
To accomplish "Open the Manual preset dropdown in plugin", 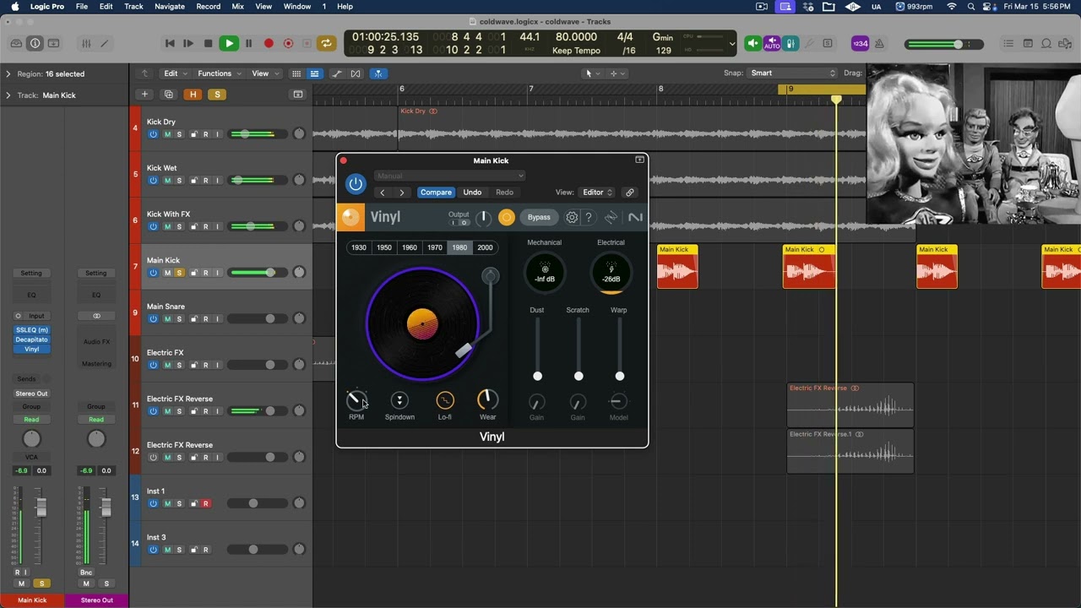I will click(x=449, y=176).
